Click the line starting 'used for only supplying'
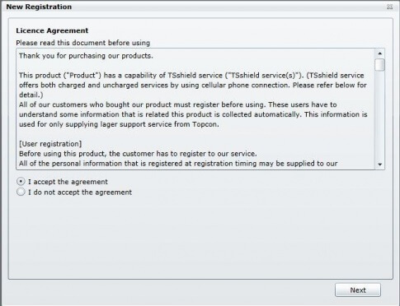400x306 pixels. pyautogui.click(x=119, y=124)
